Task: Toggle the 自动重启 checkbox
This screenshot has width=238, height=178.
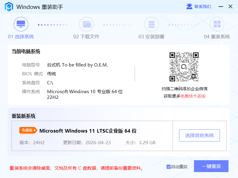Action: (169, 167)
